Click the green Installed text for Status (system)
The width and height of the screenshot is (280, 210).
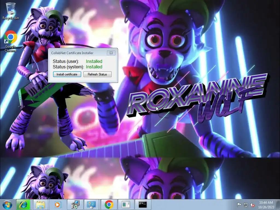point(94,67)
